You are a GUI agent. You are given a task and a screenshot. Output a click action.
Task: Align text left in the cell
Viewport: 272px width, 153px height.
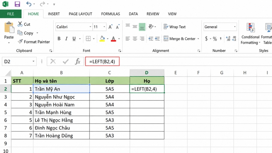(128, 38)
